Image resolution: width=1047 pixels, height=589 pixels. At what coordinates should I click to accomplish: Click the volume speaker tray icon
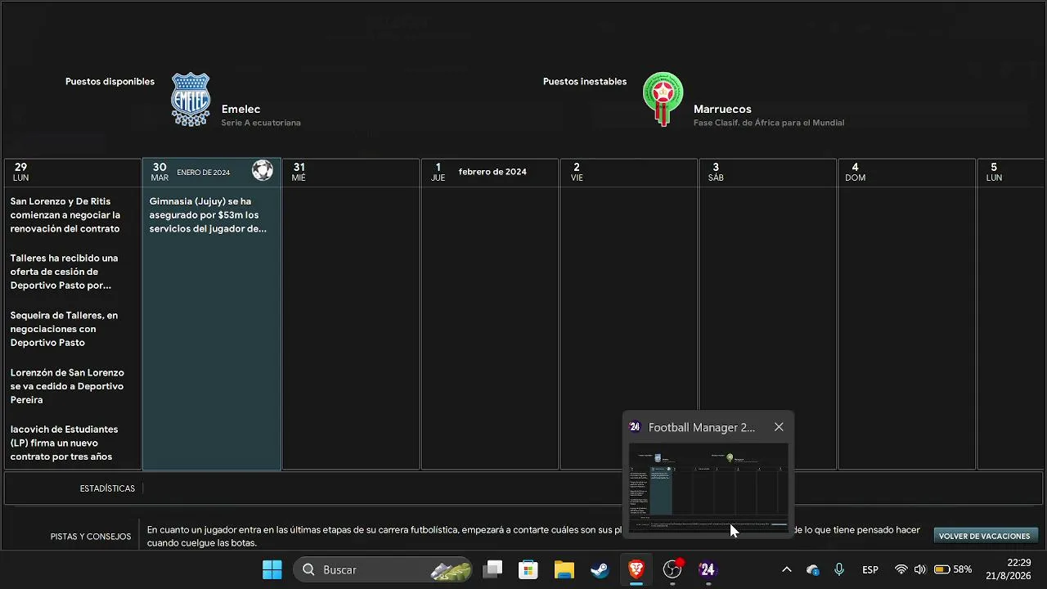pyautogui.click(x=920, y=569)
